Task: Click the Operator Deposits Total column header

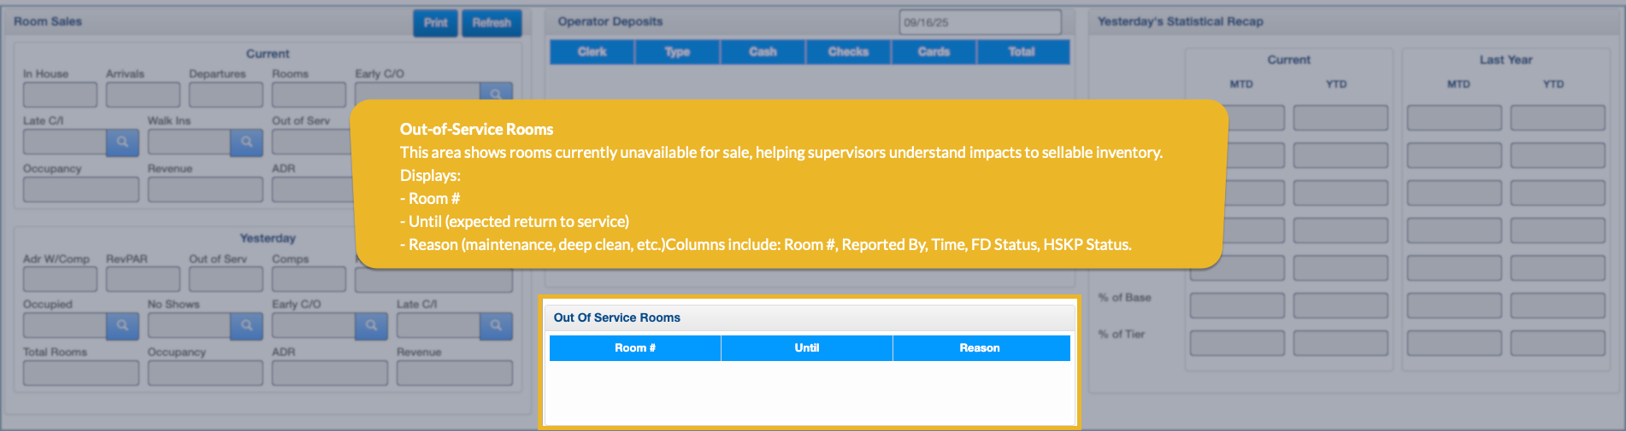Action: pos(1022,52)
